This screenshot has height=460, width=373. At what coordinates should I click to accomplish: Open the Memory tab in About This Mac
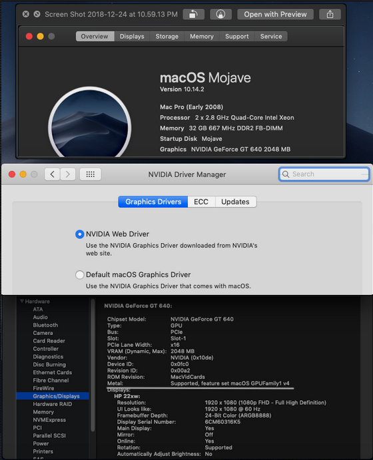pyautogui.click(x=202, y=37)
